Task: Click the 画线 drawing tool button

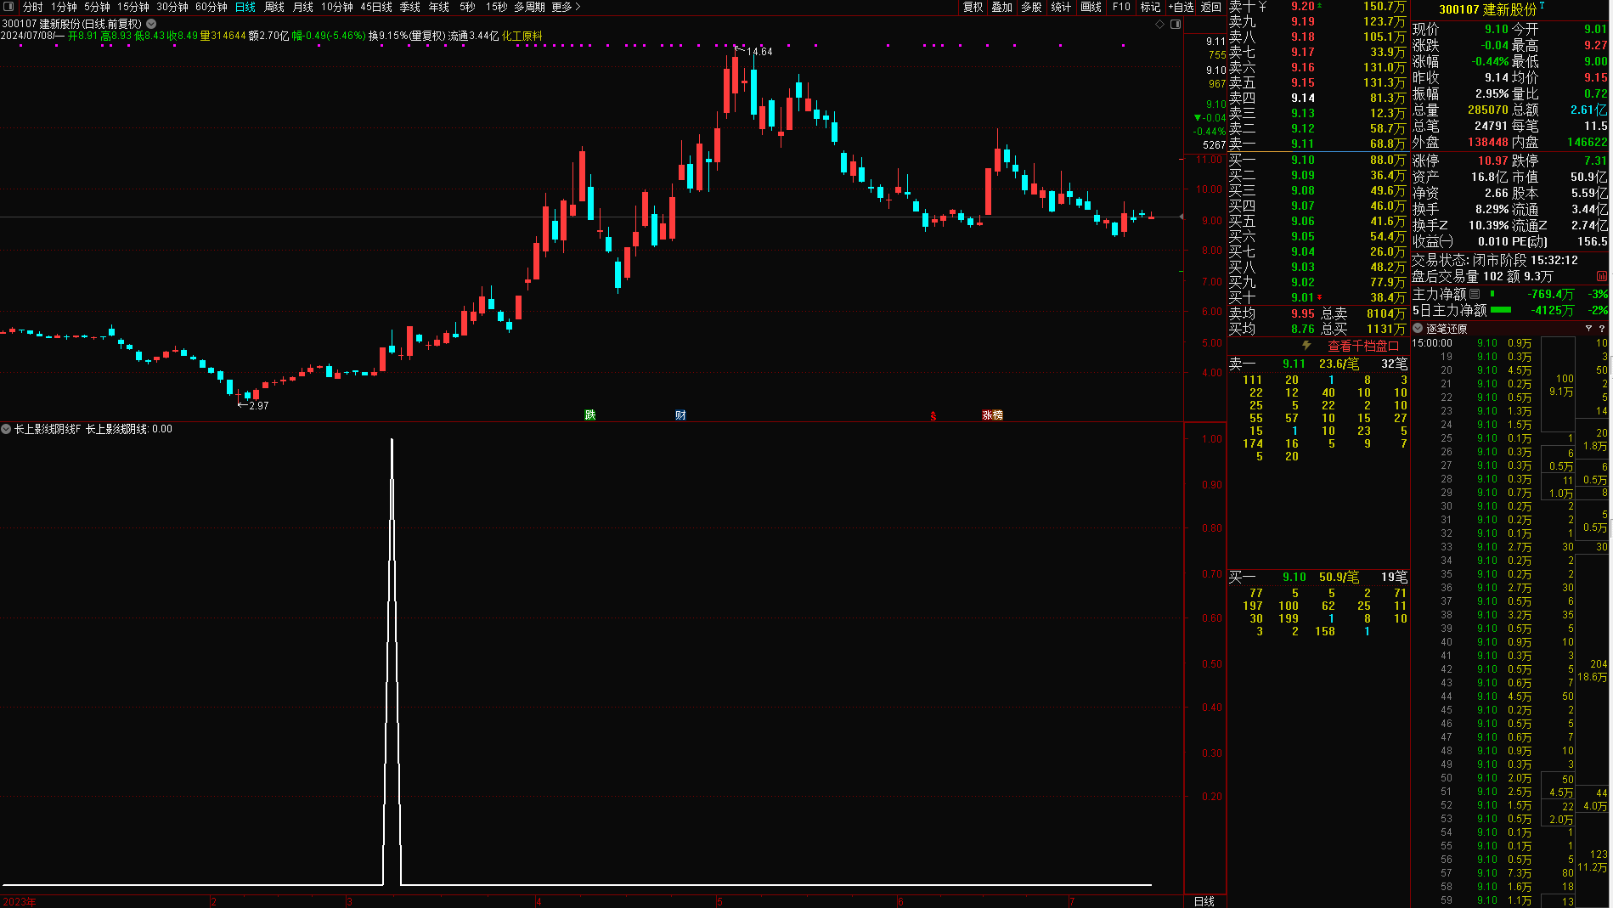Action: tap(1091, 7)
